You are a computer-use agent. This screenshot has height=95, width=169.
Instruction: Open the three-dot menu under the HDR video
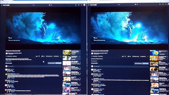point(61,56)
